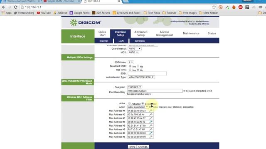Open the Advanced Setup tab
This screenshot has width=266, height=149.
141,34
